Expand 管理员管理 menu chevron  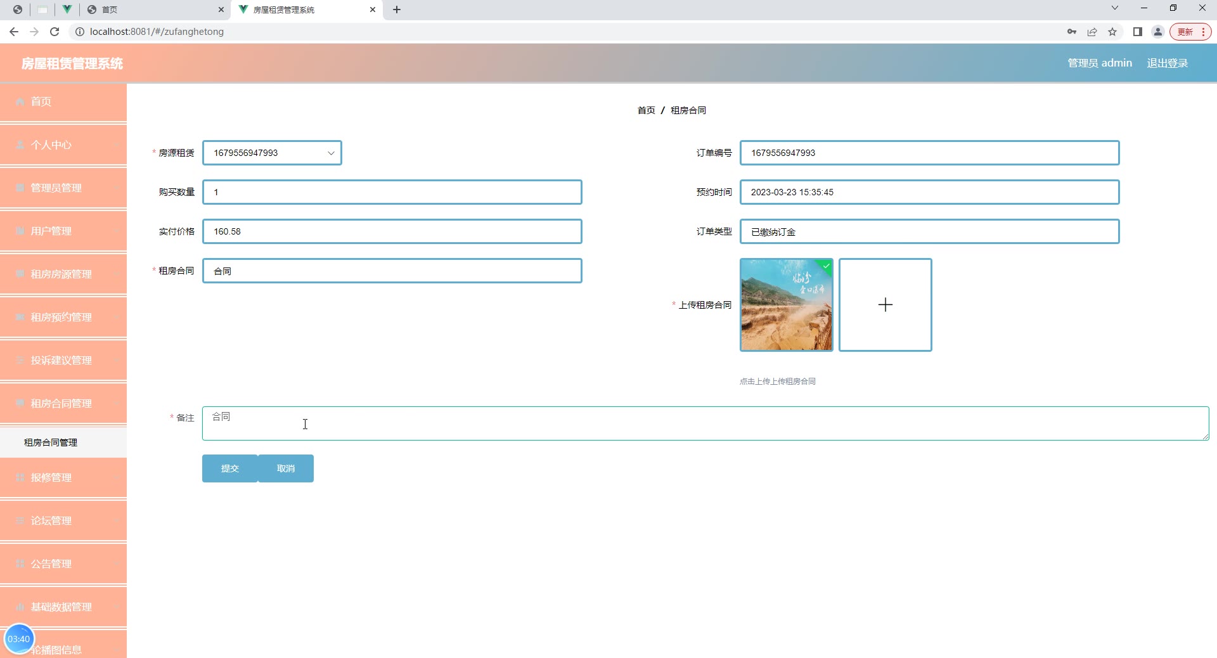point(117,188)
